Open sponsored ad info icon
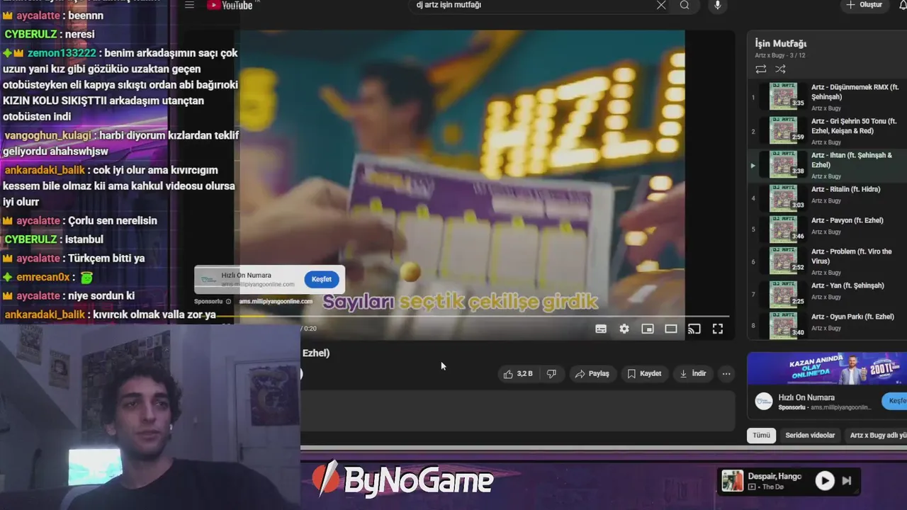Image resolution: width=907 pixels, height=510 pixels. click(228, 301)
